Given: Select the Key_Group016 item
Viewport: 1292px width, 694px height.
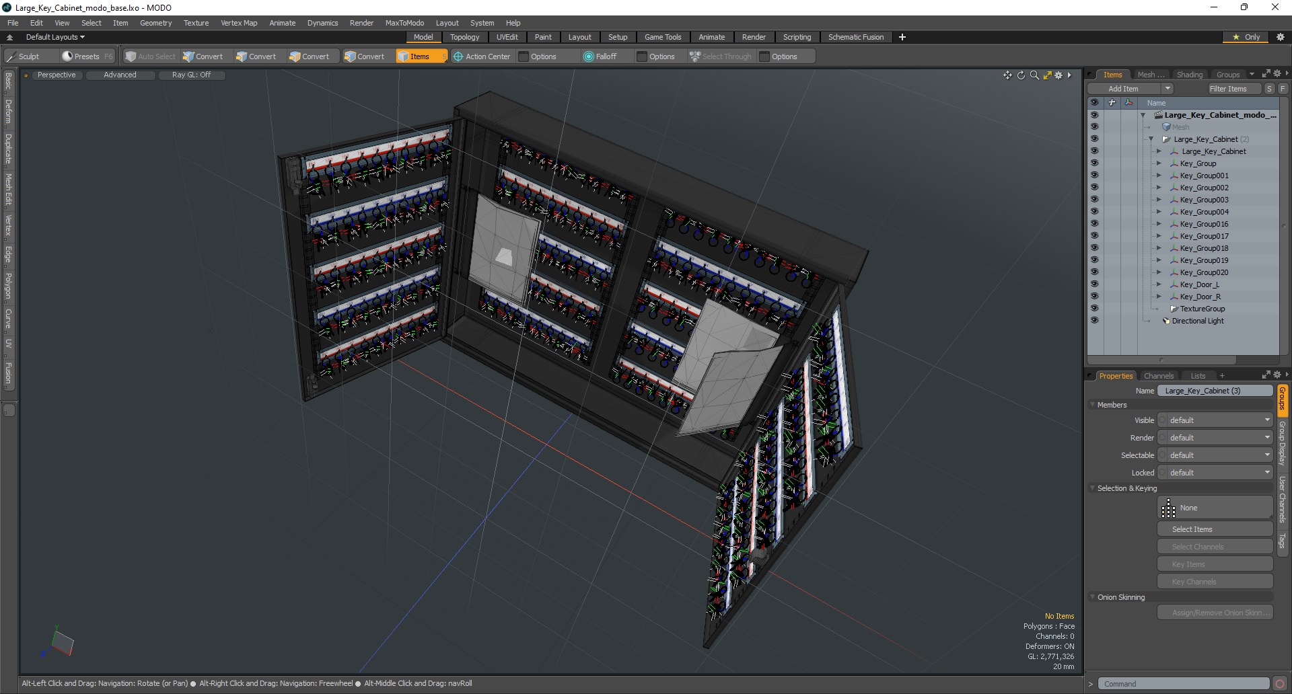Looking at the screenshot, I should (x=1204, y=224).
